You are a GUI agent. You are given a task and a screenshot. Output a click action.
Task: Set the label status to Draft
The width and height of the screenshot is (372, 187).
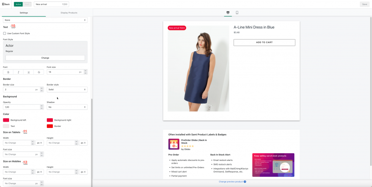[27, 4]
